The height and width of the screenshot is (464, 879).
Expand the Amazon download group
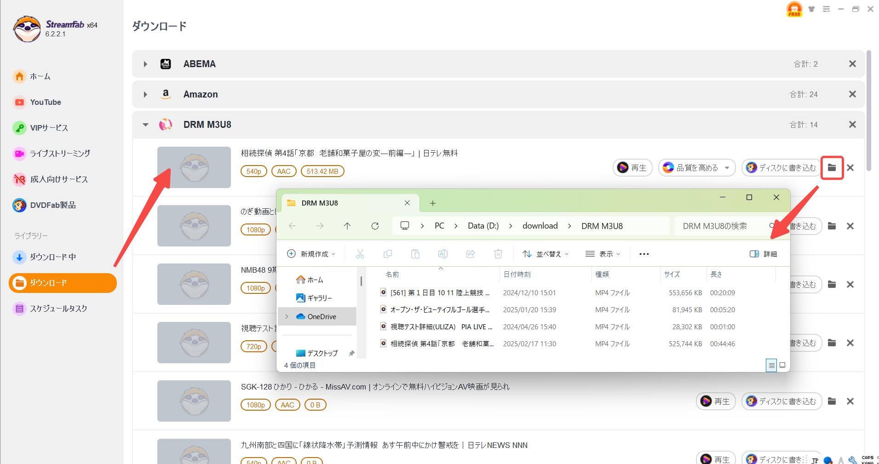(145, 94)
